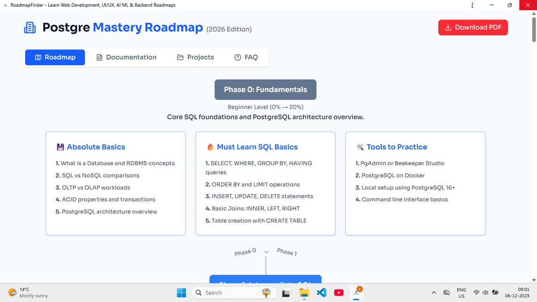Viewport: 537px width, 302px height.
Task: Open the Windows Start menu
Action: click(181, 293)
